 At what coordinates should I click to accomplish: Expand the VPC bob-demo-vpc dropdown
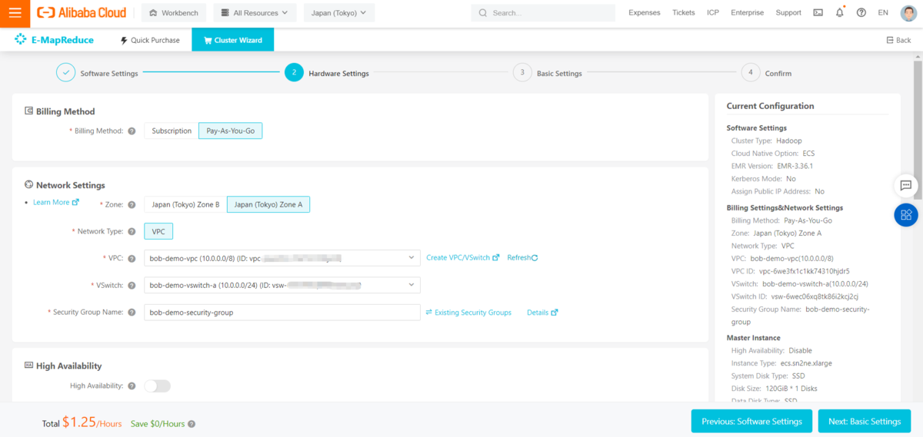pyautogui.click(x=282, y=259)
